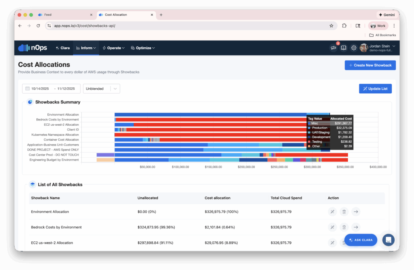Click the edit wand icon for Bedrock Costs

coord(332,227)
